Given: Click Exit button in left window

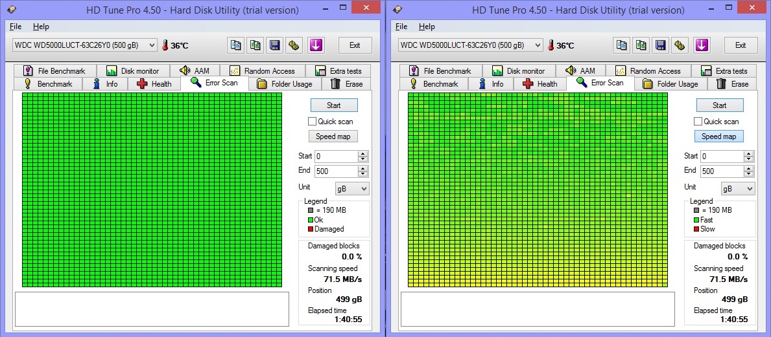Looking at the screenshot, I should 355,45.
